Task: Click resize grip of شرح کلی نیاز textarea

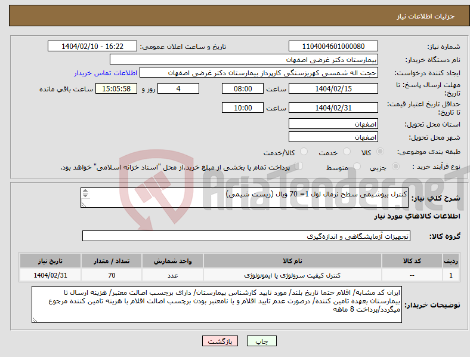Action: tap(84, 205)
